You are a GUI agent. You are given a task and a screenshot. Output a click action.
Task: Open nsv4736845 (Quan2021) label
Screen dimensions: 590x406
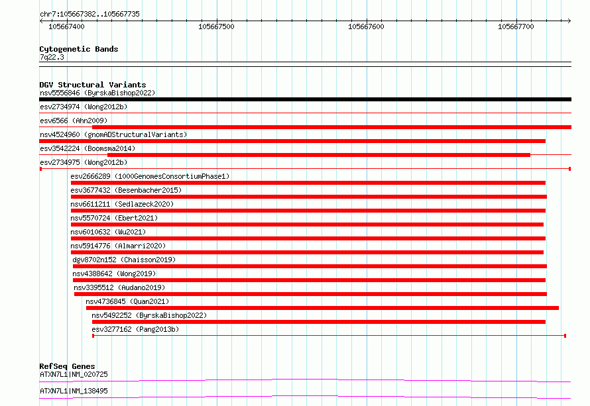click(x=127, y=301)
